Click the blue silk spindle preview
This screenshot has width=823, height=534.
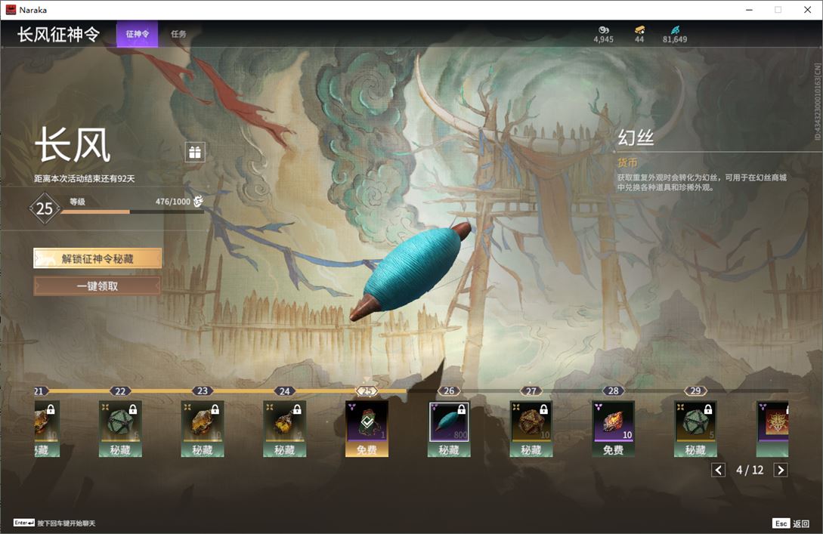tap(410, 271)
